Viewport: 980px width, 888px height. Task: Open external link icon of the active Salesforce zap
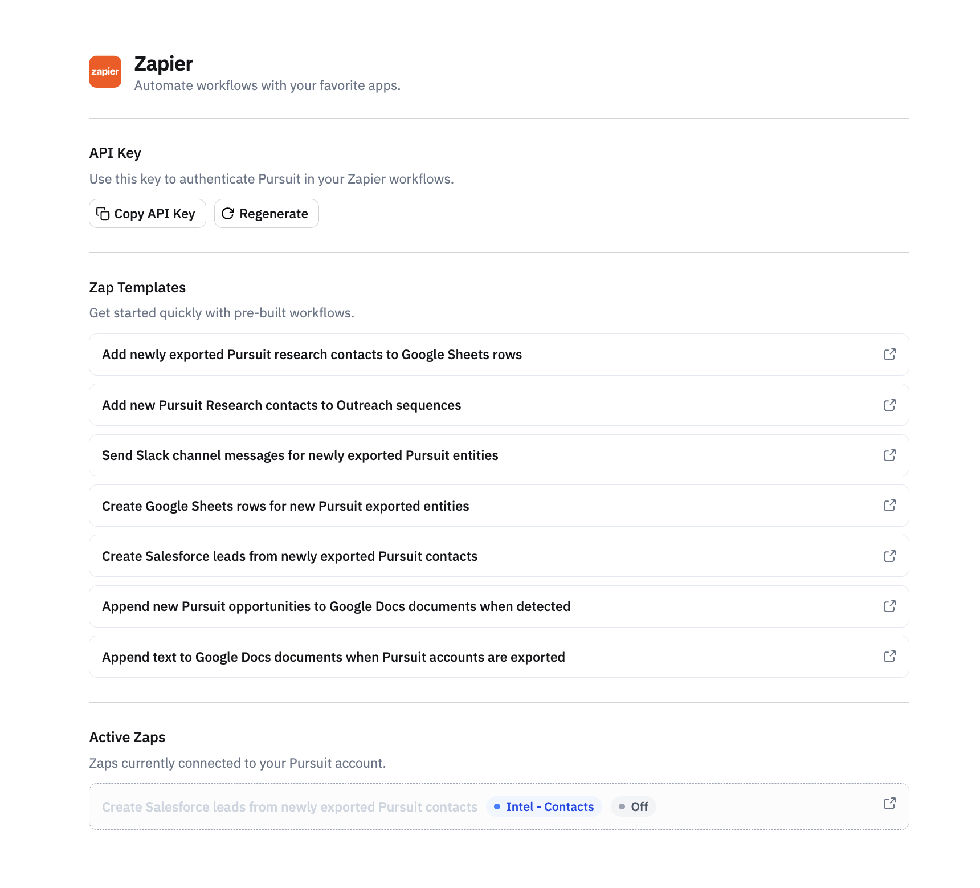pyautogui.click(x=889, y=804)
